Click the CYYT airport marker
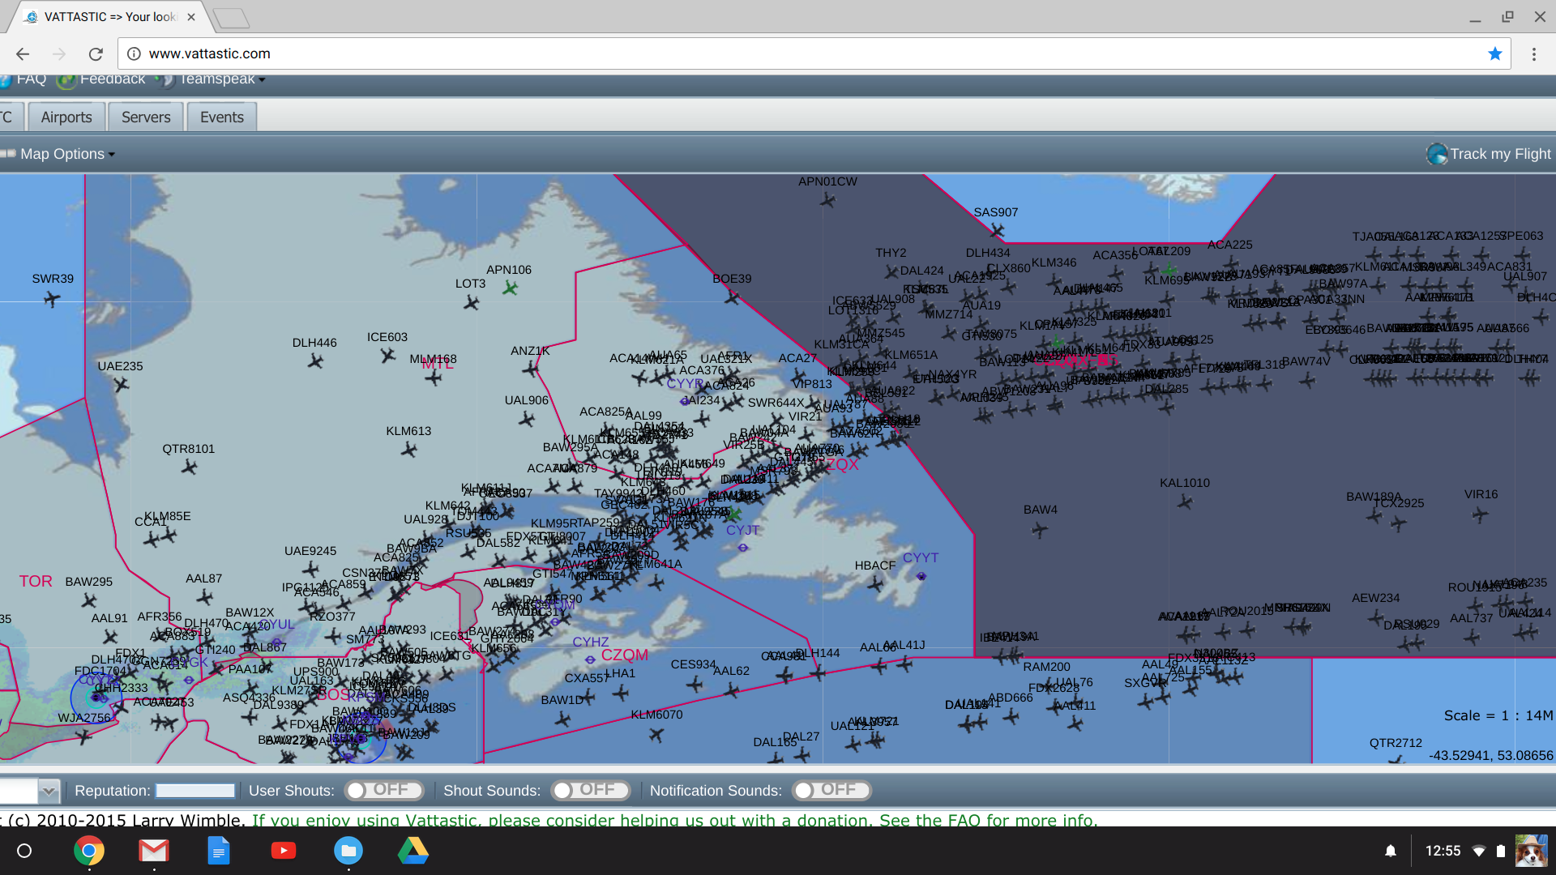The image size is (1556, 875). [x=921, y=576]
